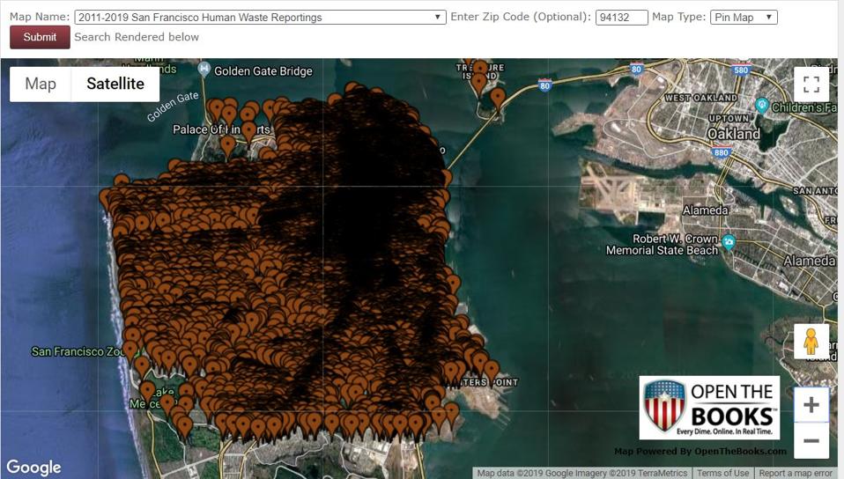
Task: Click the Zip Code input field
Action: [621, 17]
